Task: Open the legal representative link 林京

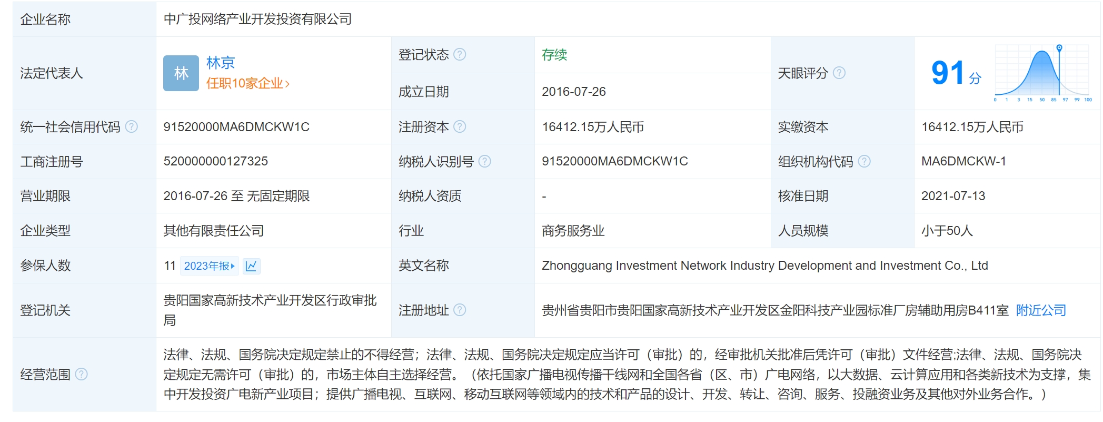Action: pyautogui.click(x=221, y=63)
